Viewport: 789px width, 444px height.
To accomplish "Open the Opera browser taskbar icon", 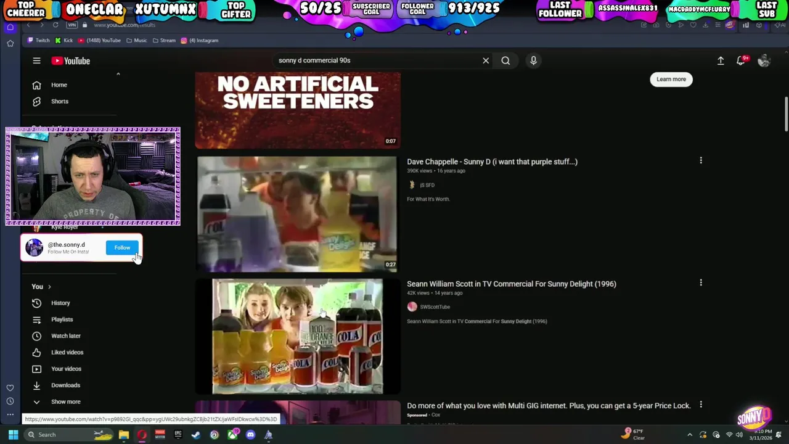I will coord(142,435).
